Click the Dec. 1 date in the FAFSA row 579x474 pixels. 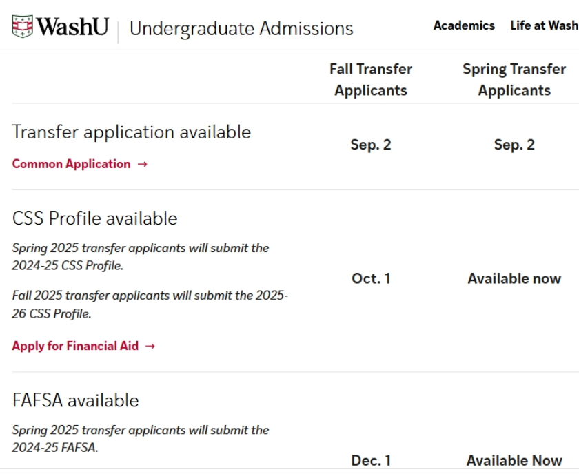point(371,460)
